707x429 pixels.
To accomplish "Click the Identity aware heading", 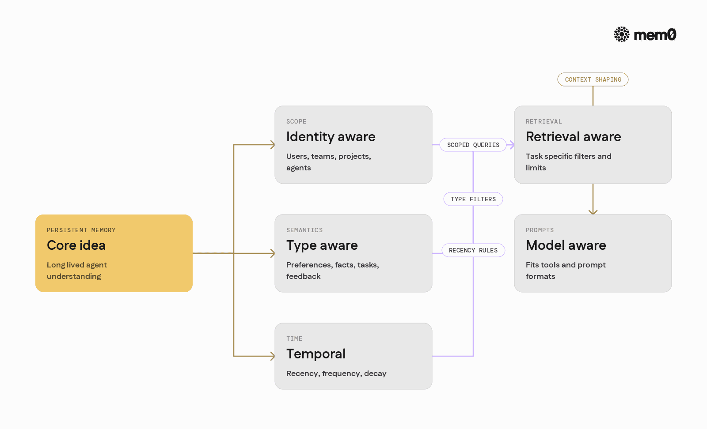I will 331,137.
